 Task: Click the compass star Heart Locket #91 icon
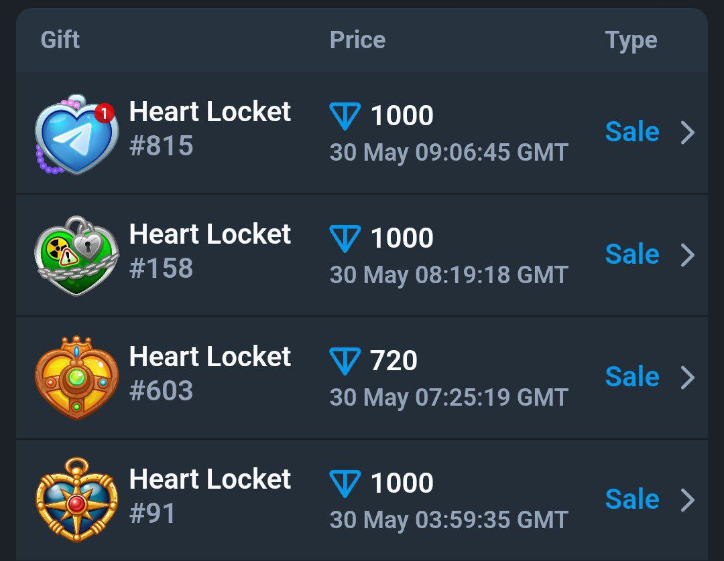[x=76, y=499]
